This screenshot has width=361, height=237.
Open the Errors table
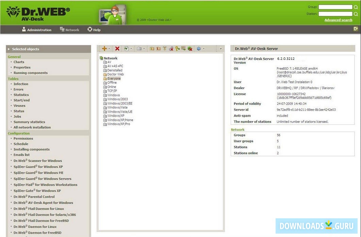click(18, 89)
